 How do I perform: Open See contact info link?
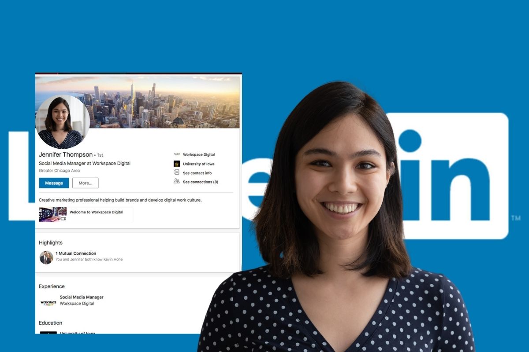click(x=197, y=173)
